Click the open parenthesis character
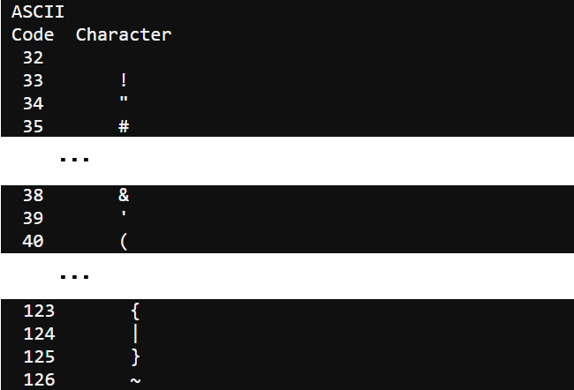 pyautogui.click(x=124, y=242)
